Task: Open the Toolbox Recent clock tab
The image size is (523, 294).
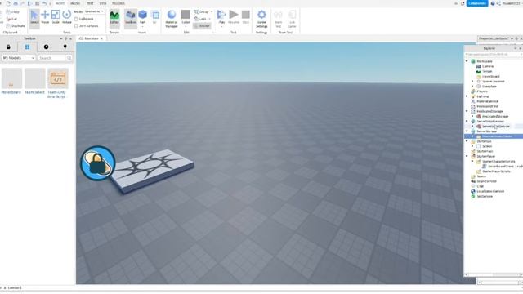Action: coord(46,47)
